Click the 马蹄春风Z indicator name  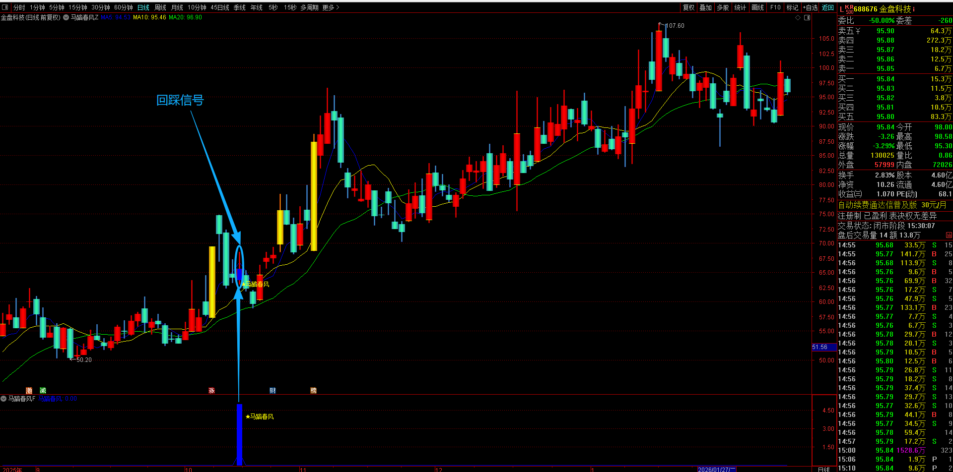[x=84, y=17]
